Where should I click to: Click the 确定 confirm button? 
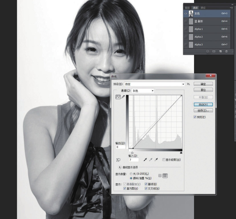[203, 84]
